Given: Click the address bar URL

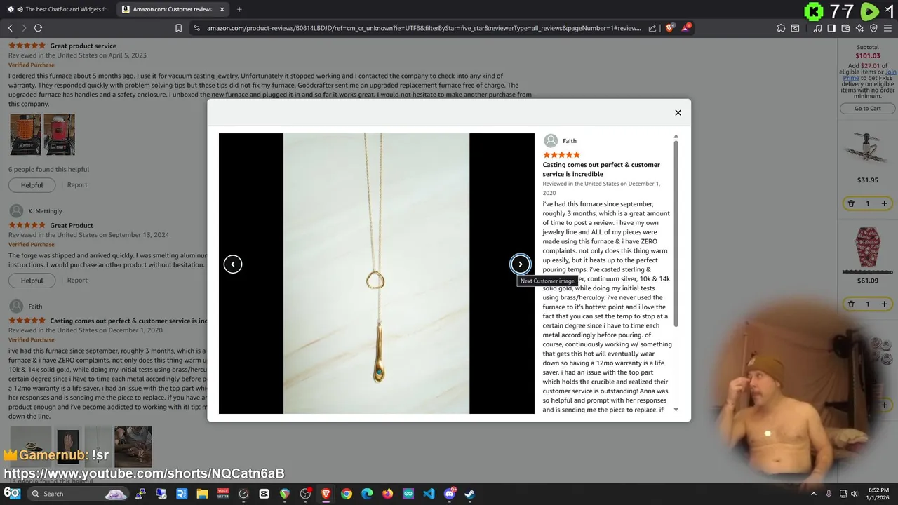Looking at the screenshot, I should (x=424, y=28).
